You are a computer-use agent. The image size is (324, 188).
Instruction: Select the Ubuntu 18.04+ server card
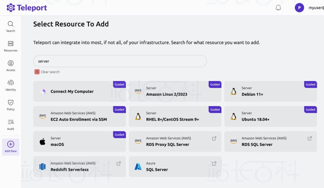coord(271,116)
